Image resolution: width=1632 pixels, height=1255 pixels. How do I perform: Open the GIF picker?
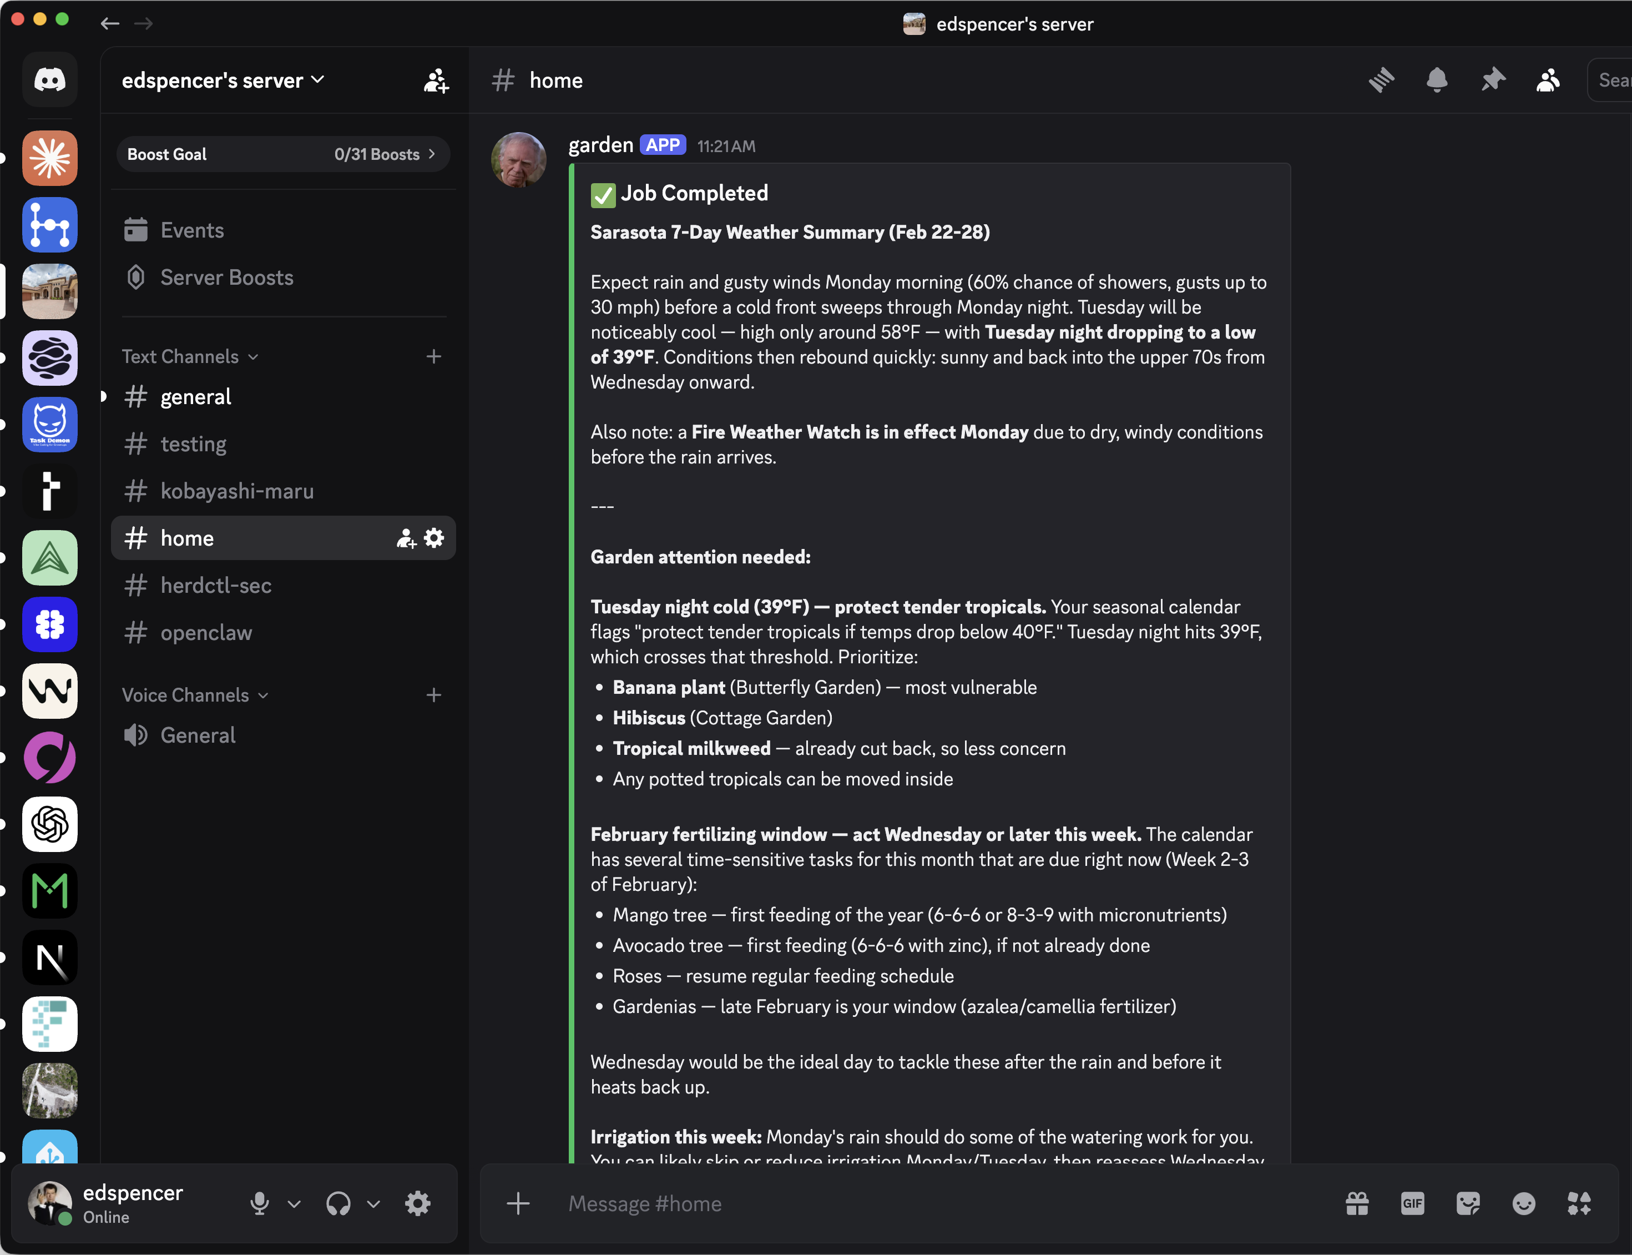[1411, 1203]
